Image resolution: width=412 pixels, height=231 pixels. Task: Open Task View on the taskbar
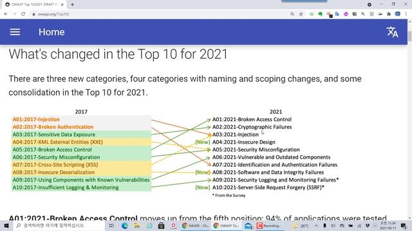click(111, 225)
